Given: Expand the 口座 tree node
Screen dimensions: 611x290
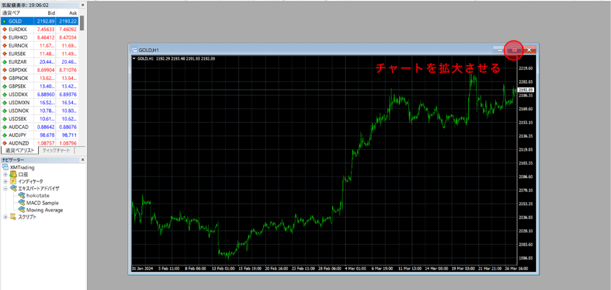Looking at the screenshot, I should pos(5,174).
